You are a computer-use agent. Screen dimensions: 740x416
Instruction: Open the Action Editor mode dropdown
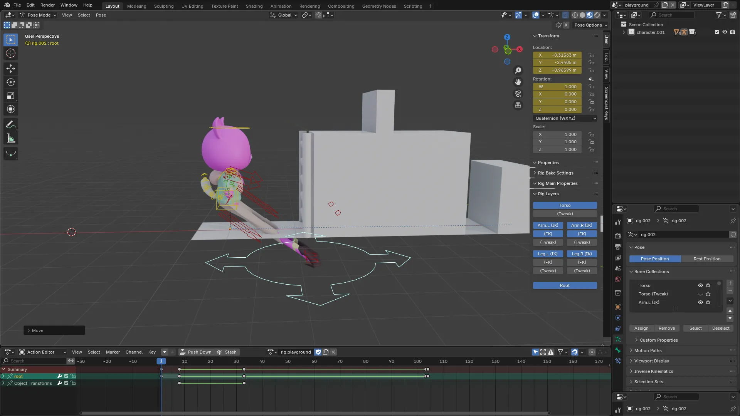[43, 352]
